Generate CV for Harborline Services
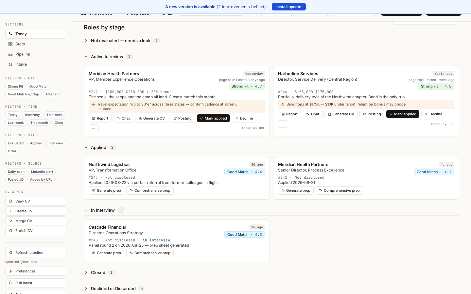 click(x=341, y=114)
